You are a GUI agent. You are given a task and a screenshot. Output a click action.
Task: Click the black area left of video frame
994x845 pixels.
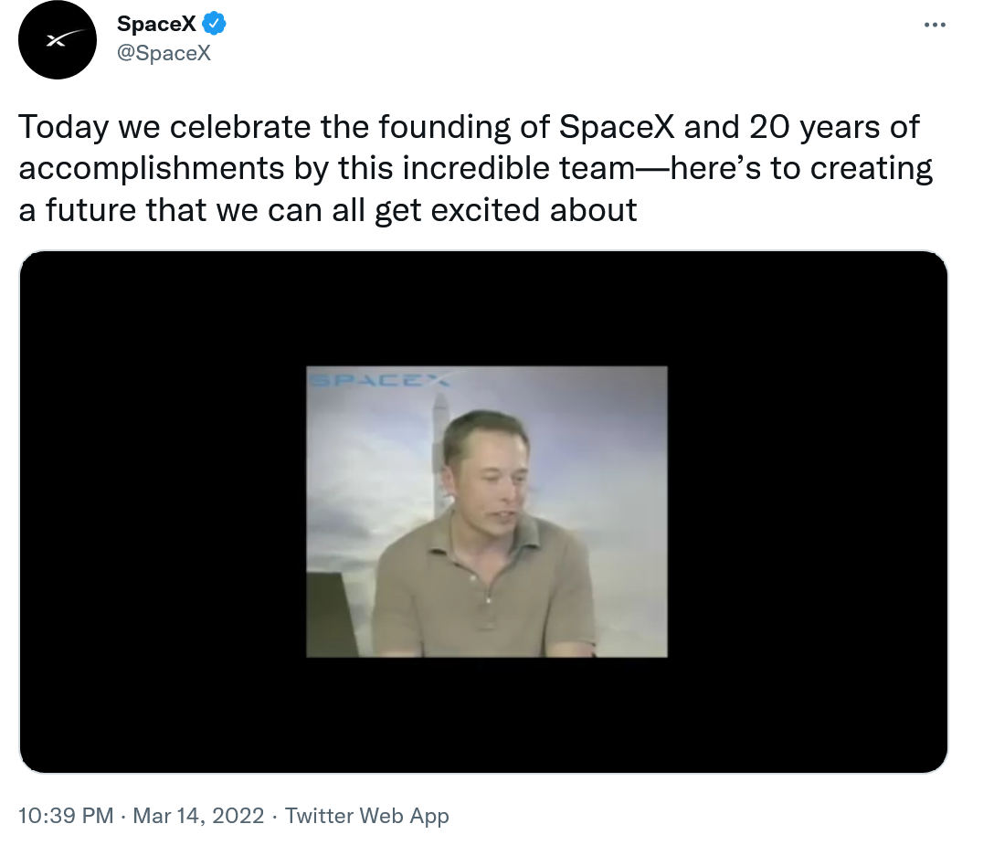163,512
